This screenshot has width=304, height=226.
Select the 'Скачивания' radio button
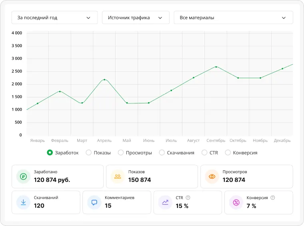162,153
